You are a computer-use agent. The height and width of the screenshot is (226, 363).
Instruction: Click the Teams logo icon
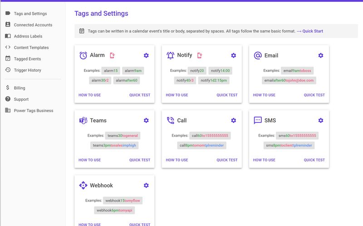coord(83,120)
